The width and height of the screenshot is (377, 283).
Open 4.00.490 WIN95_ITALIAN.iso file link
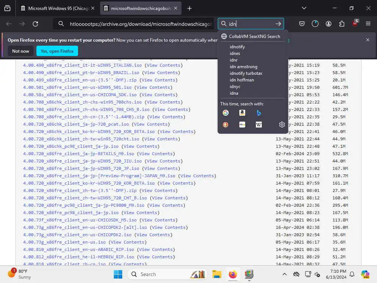(82, 65)
